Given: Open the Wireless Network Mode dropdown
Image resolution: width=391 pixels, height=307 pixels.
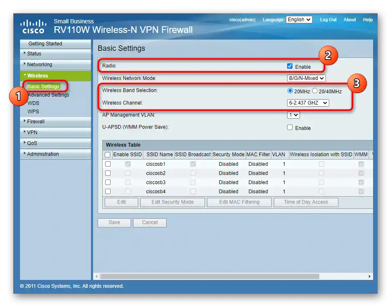Looking at the screenshot, I should coord(306,78).
